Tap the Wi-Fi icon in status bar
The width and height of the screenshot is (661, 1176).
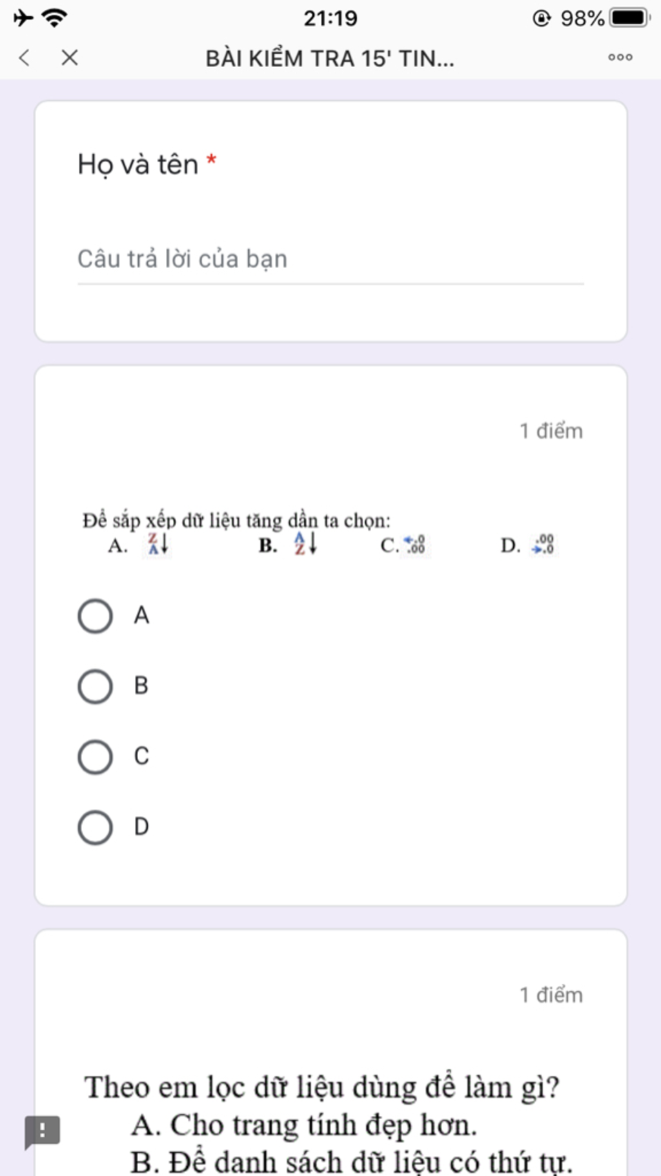pyautogui.click(x=55, y=17)
